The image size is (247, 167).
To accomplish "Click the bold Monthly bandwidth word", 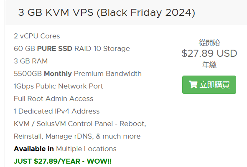I will click(x=58, y=73).
